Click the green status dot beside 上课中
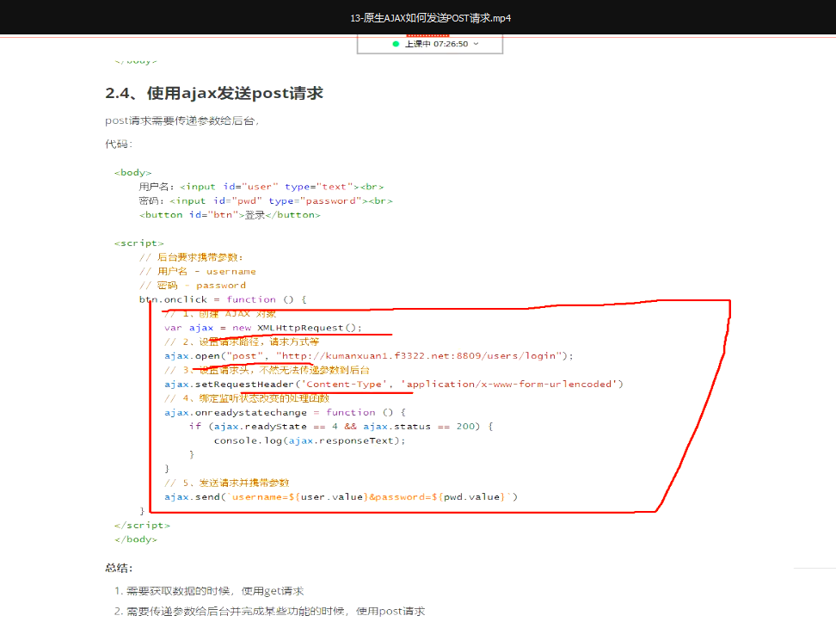836x628 pixels. point(396,44)
